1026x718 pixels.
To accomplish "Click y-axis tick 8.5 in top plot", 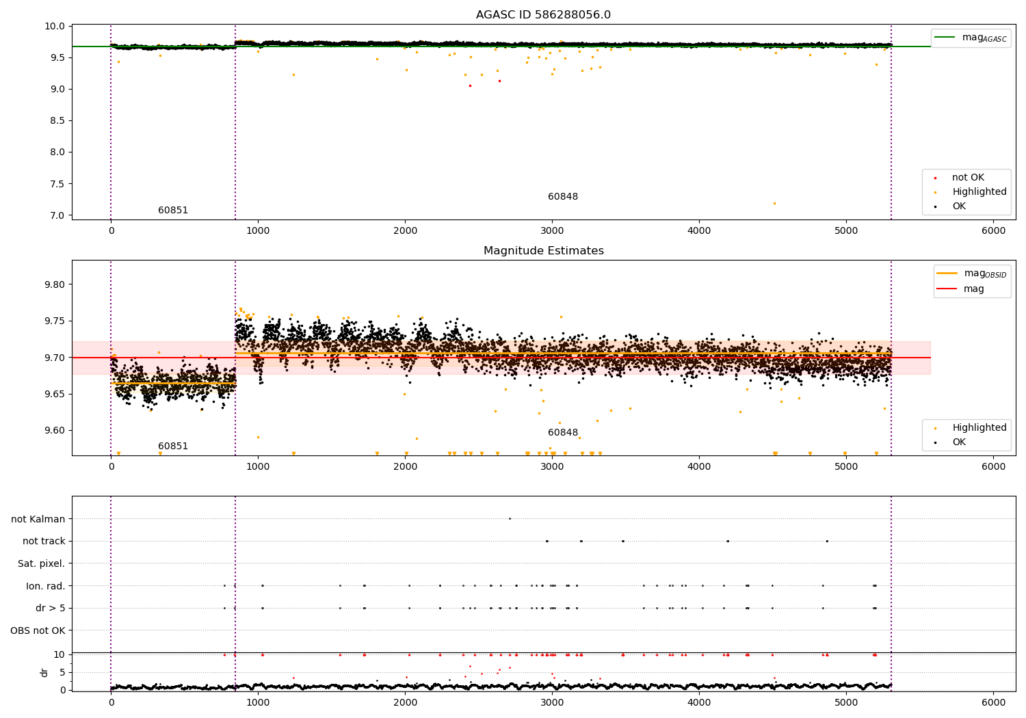I will 59,121.
